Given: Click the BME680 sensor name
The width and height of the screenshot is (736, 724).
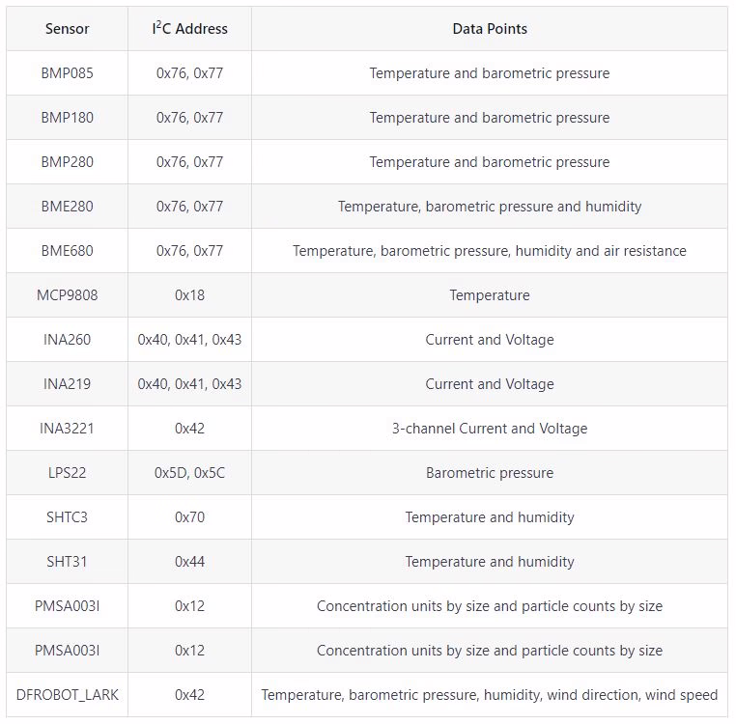Looking at the screenshot, I should point(67,251).
